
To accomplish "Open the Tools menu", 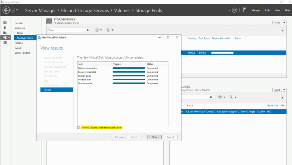I will click(267, 10).
